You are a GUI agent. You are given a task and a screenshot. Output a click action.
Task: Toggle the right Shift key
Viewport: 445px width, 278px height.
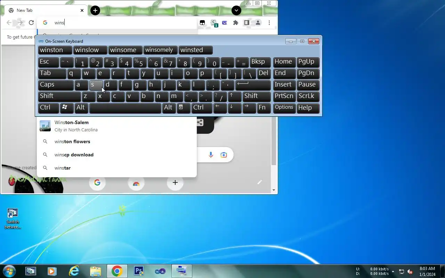tap(257, 97)
